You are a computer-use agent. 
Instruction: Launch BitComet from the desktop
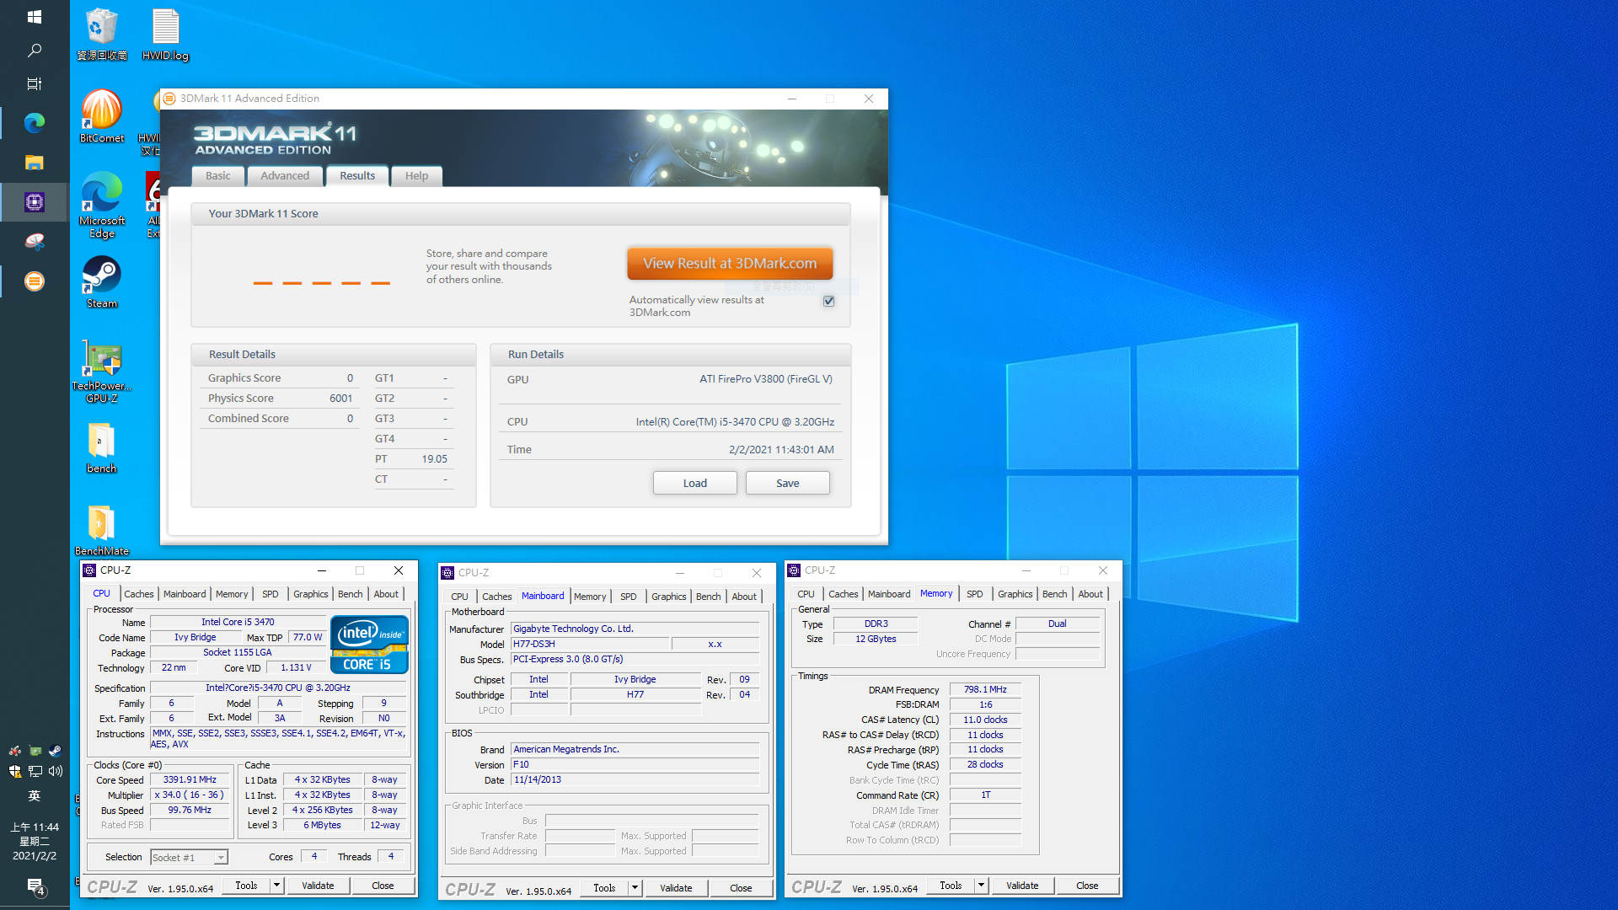tap(102, 116)
